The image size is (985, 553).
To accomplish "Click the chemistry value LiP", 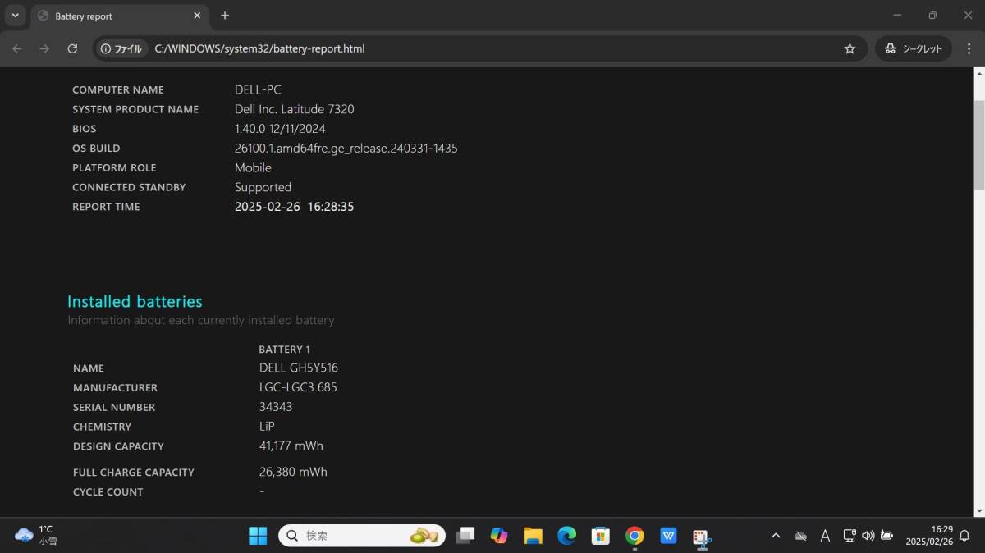I will [x=267, y=427].
